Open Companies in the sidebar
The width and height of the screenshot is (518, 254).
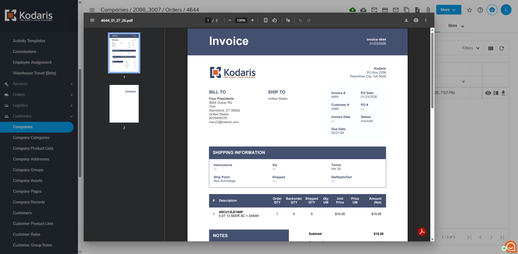click(x=37, y=127)
